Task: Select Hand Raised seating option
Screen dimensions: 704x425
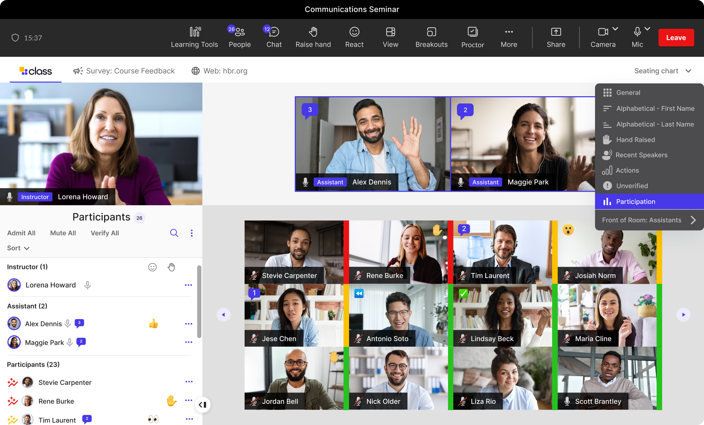Action: [636, 140]
